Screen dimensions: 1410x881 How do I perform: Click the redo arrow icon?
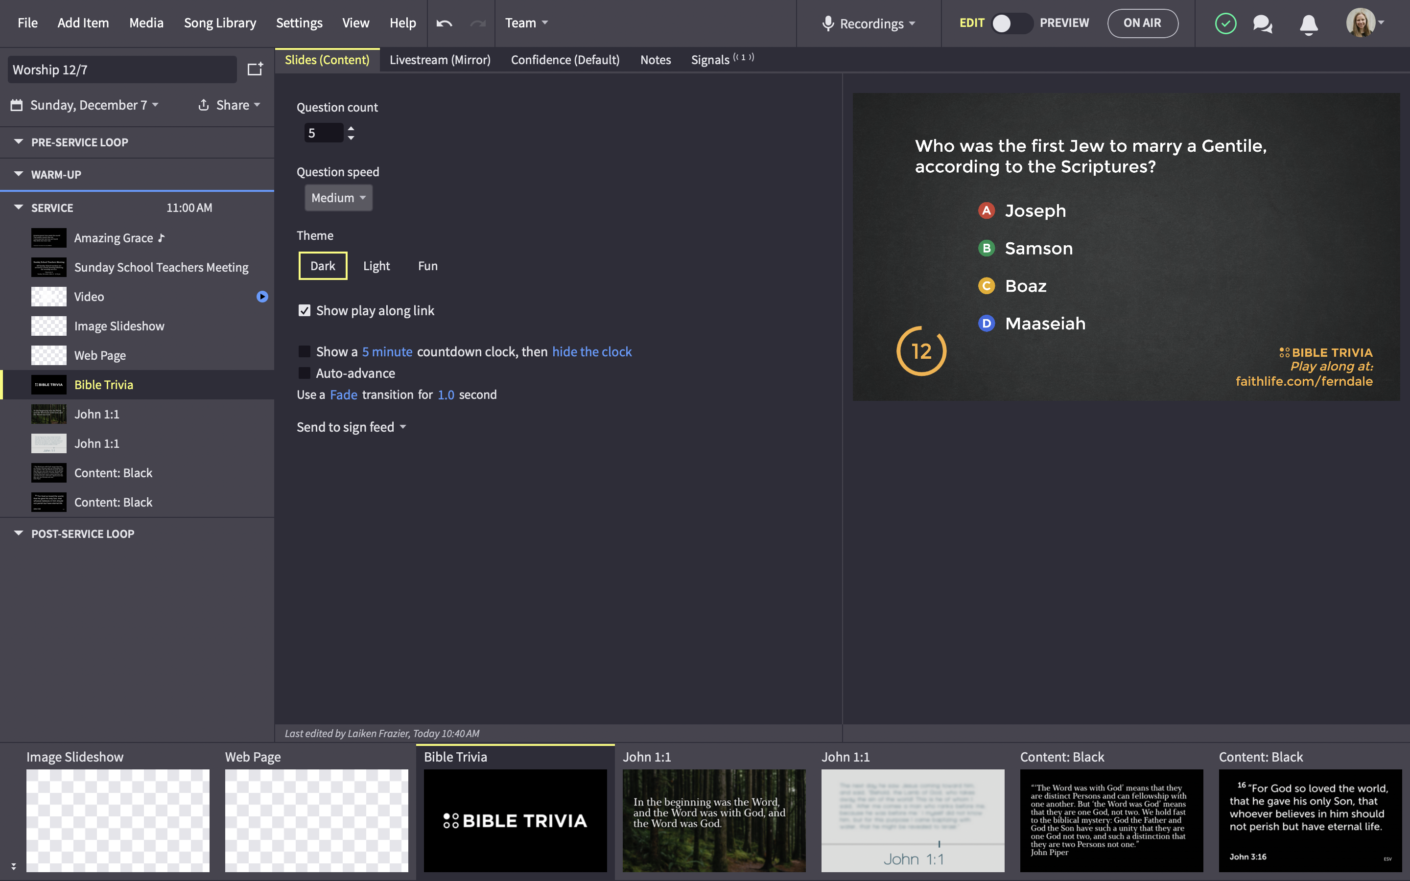click(478, 23)
